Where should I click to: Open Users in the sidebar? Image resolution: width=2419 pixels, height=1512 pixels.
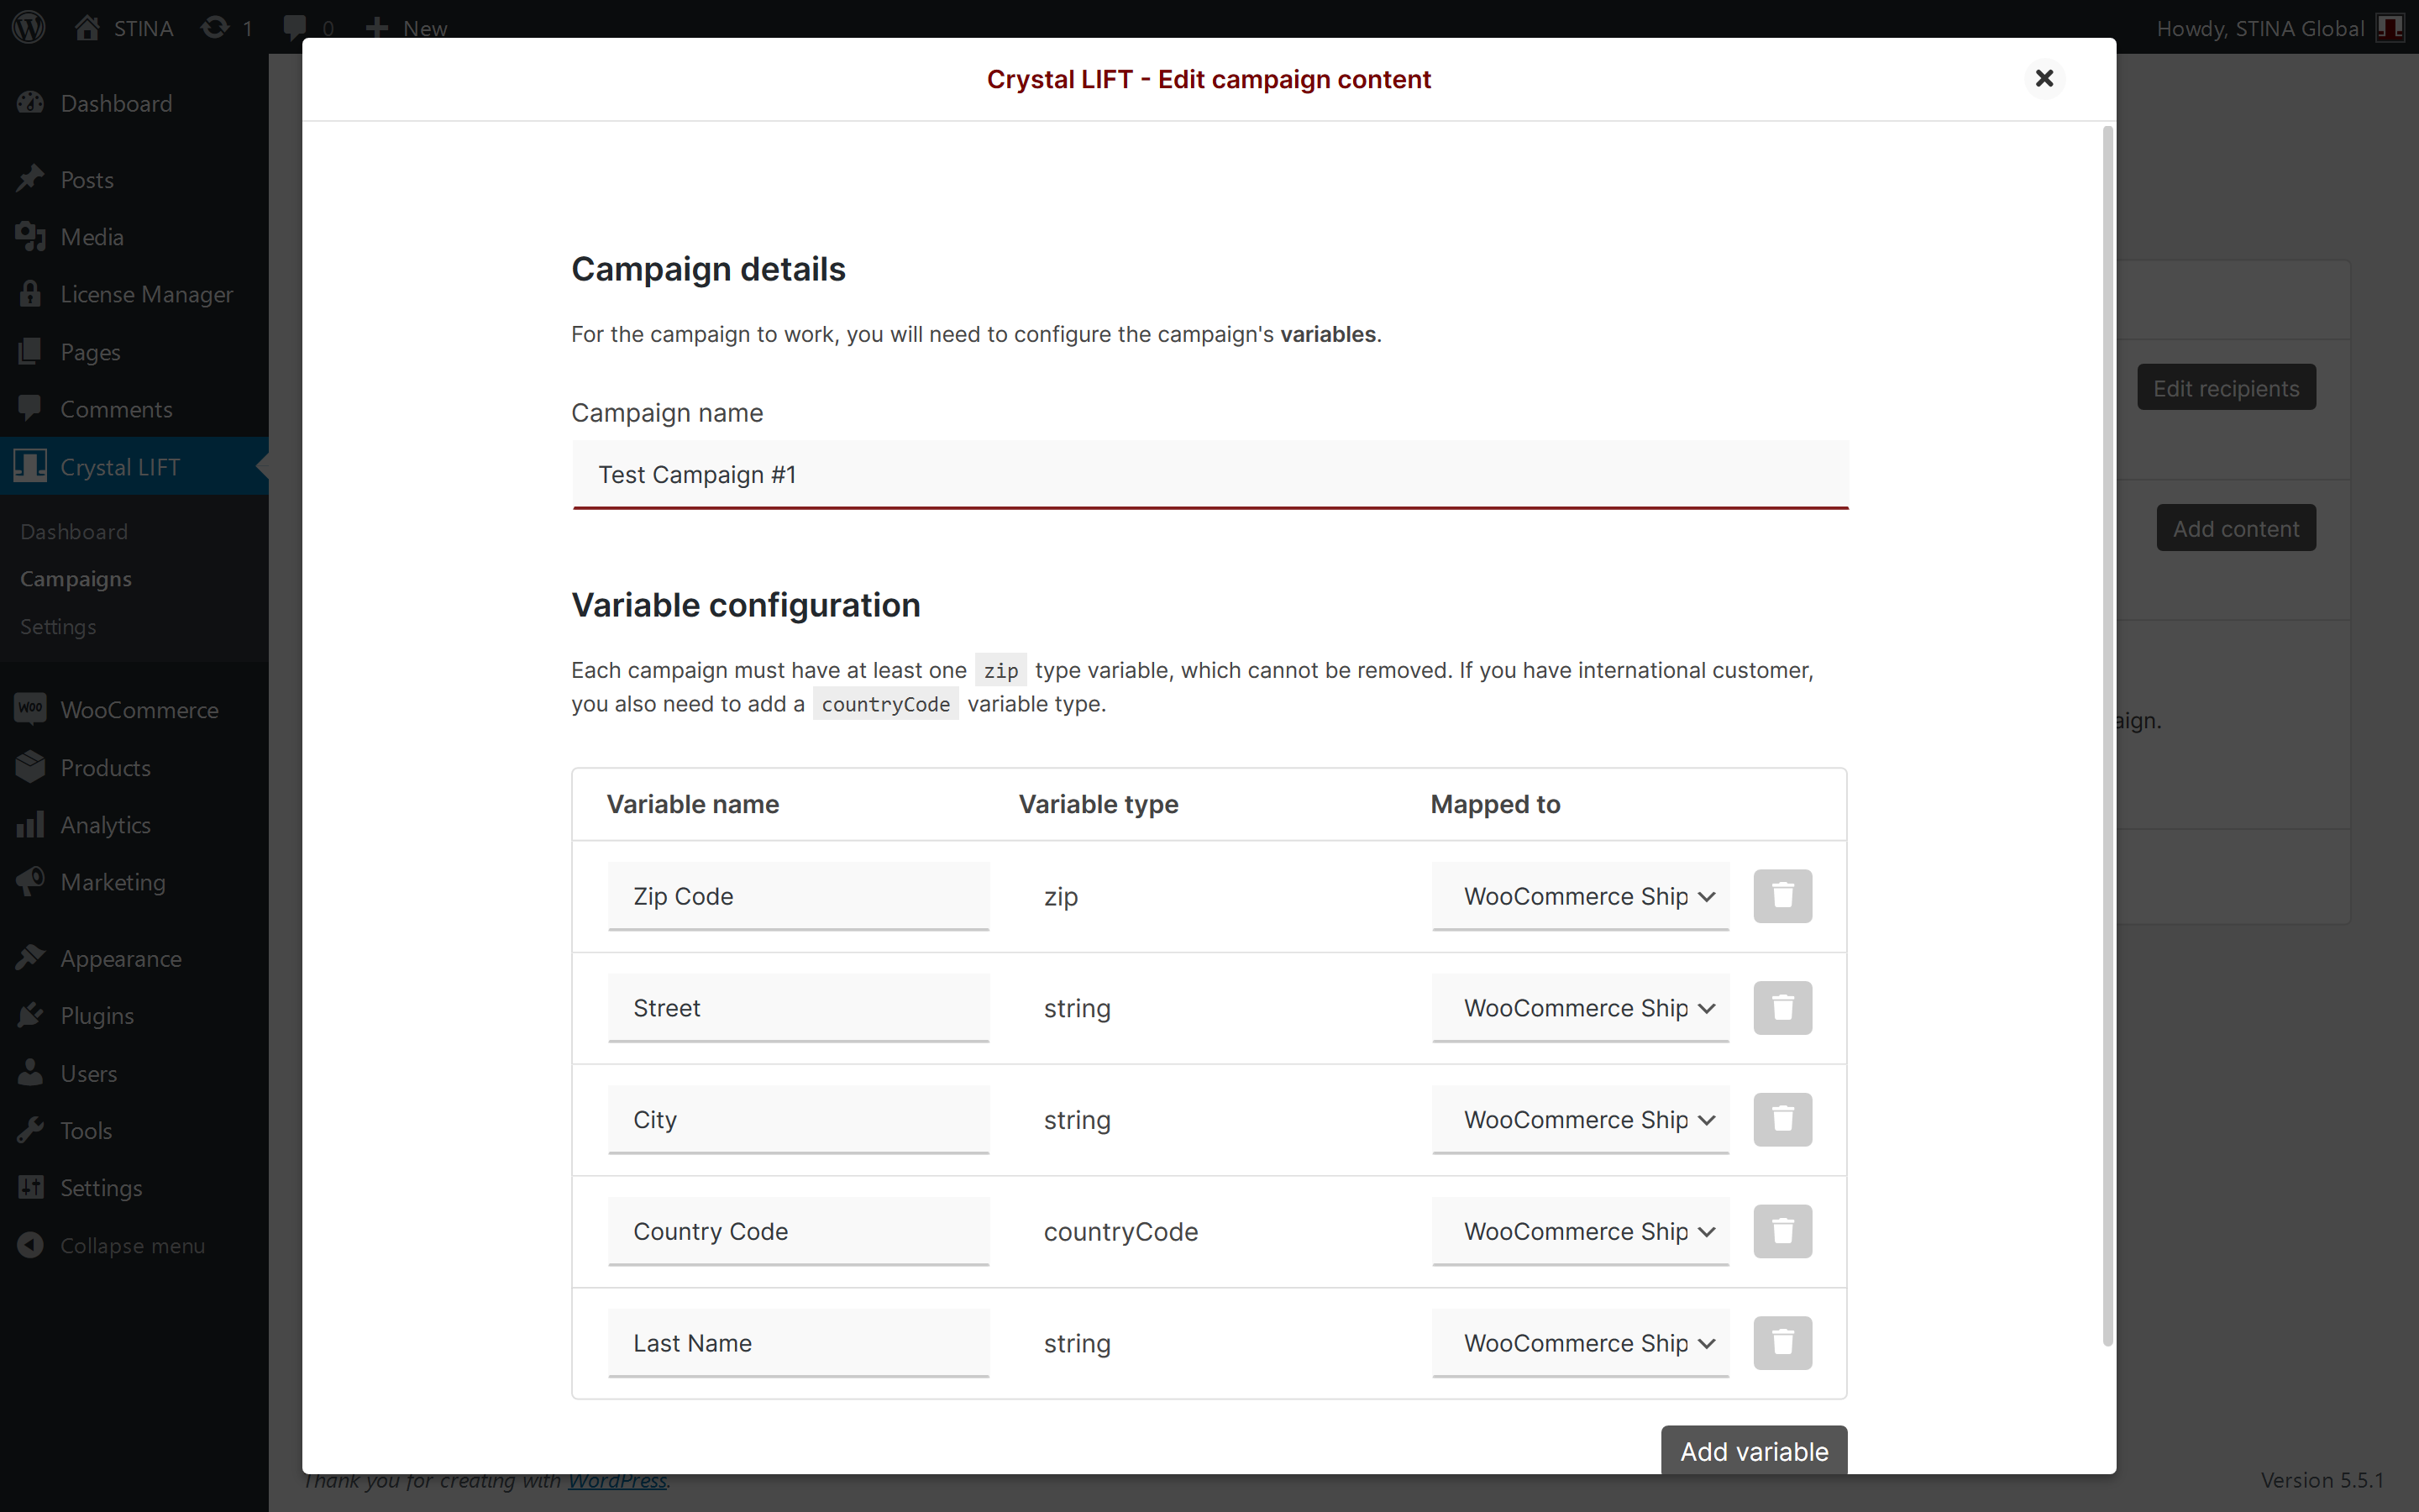click(134, 1074)
